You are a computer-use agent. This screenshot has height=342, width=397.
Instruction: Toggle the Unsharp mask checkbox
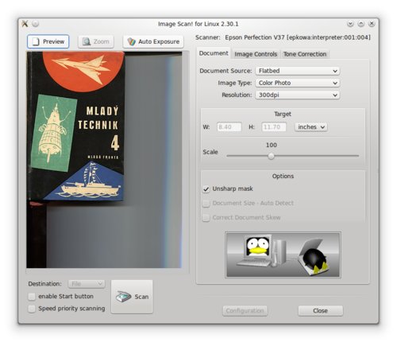point(206,189)
